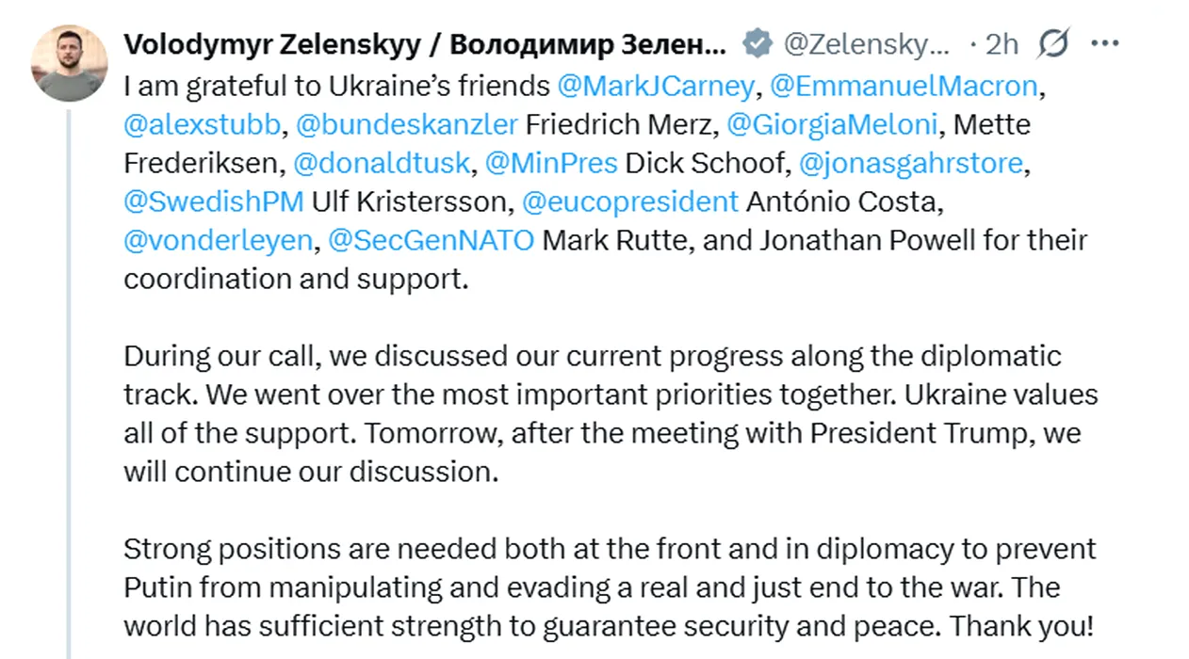Open the @MarkJCarney mention
Viewport: 1189px width, 659px height.
click(x=655, y=87)
